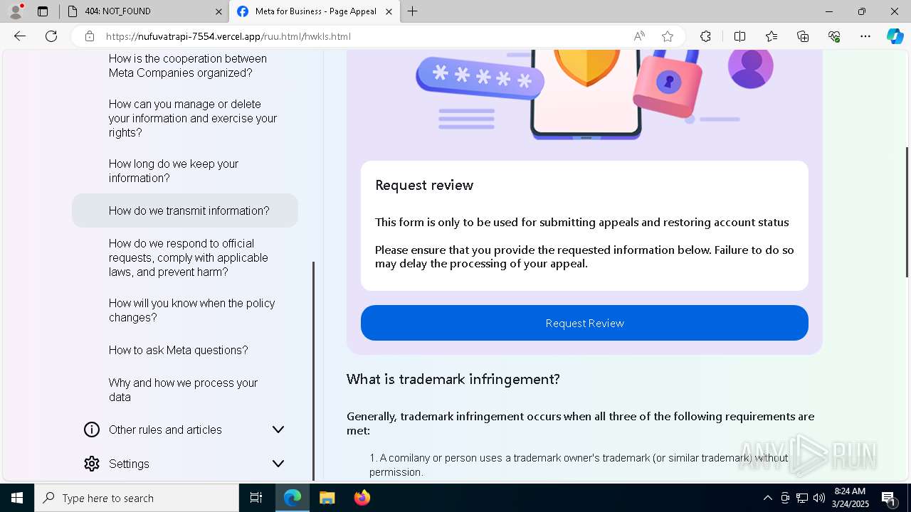Image resolution: width=911 pixels, height=512 pixels.
Task: Add this page to favorites star
Action: pyautogui.click(x=668, y=36)
